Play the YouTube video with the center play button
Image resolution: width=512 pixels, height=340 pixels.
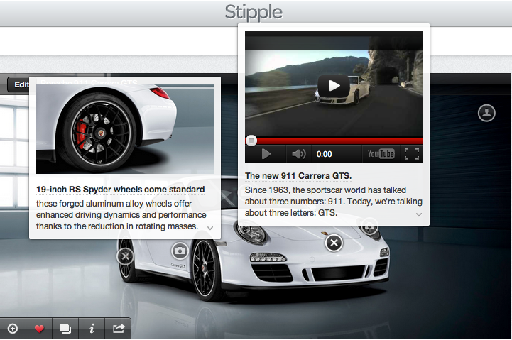coord(333,86)
